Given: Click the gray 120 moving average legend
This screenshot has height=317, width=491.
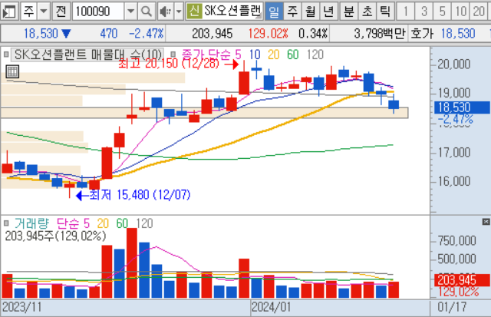Looking at the screenshot, I should pos(315,54).
